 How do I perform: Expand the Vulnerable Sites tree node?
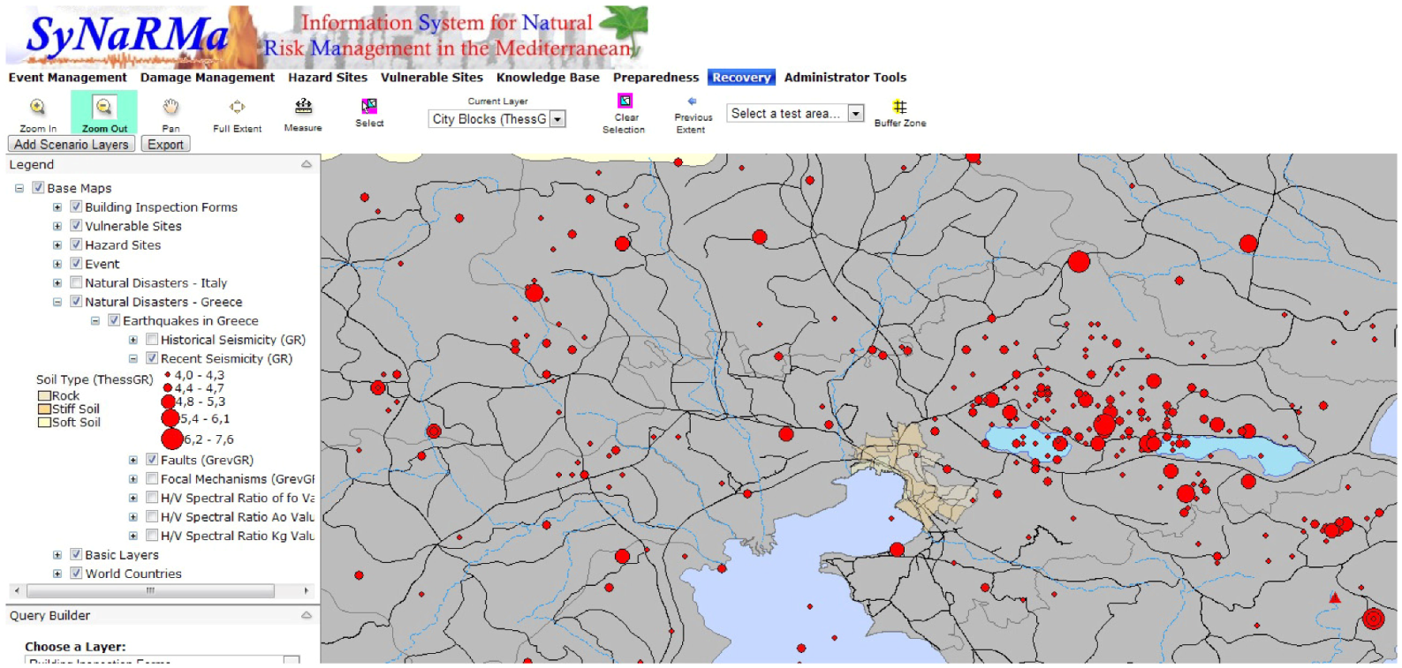(57, 227)
